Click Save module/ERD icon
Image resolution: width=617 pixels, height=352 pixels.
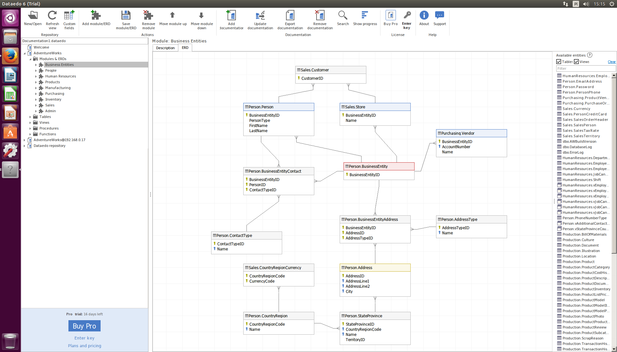click(126, 15)
